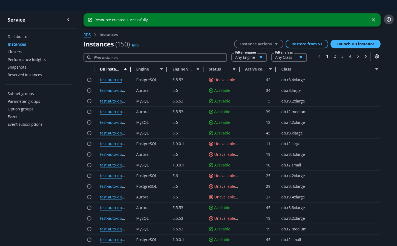Screen dimensions: 397x246
Task: Follow the RDS breadcrumb link
Action: coord(87,35)
